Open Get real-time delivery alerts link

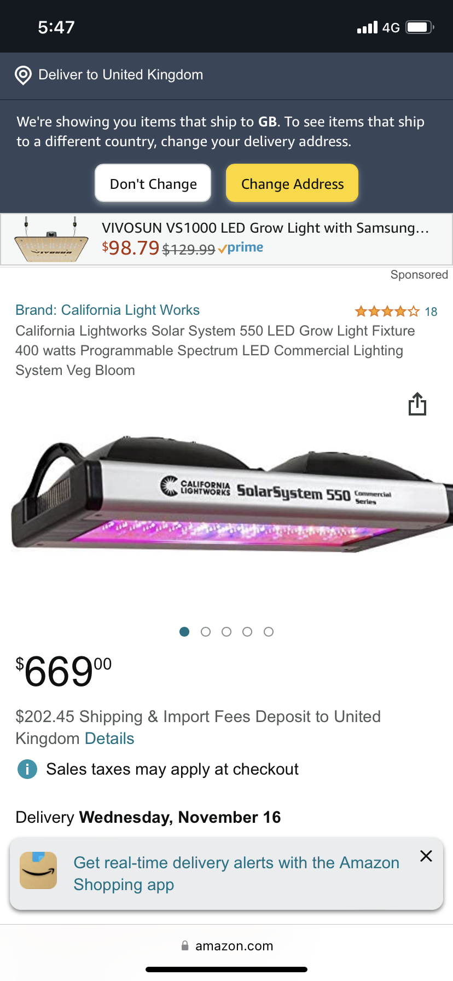click(236, 874)
